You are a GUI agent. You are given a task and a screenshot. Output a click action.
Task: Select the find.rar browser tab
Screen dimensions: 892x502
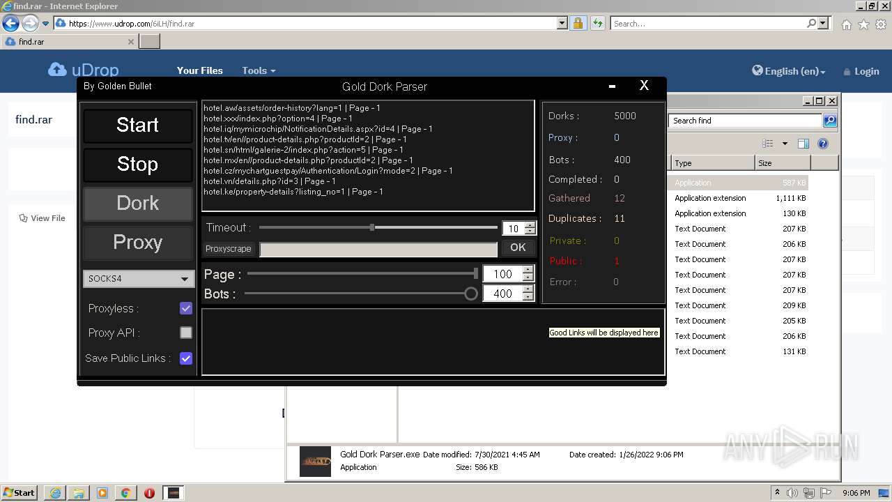coord(70,42)
